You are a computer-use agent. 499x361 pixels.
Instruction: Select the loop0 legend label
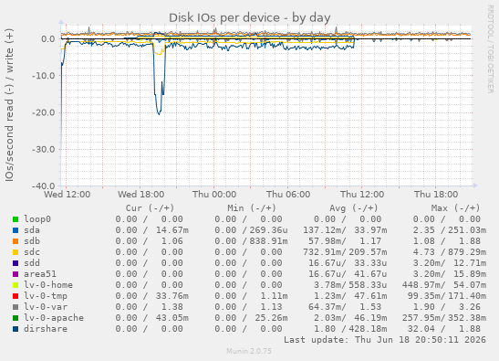click(x=37, y=219)
